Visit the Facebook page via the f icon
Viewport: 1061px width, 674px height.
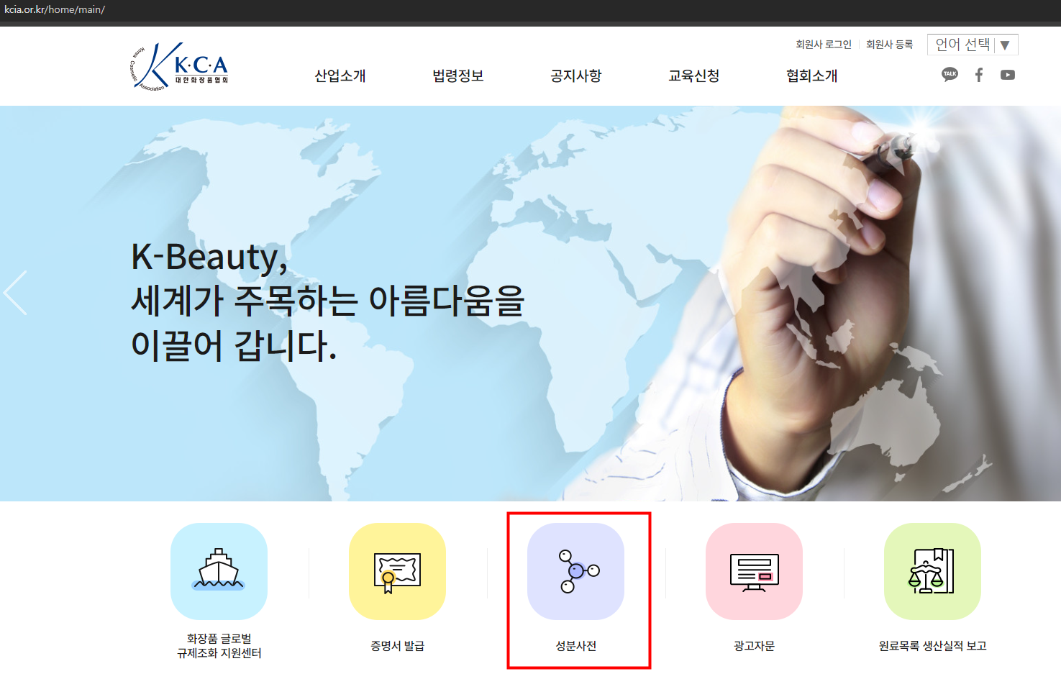(979, 75)
